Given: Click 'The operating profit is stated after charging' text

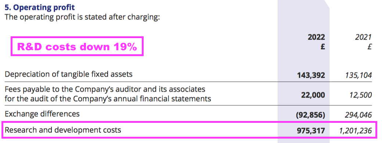Looking at the screenshot, I should 82,18.
